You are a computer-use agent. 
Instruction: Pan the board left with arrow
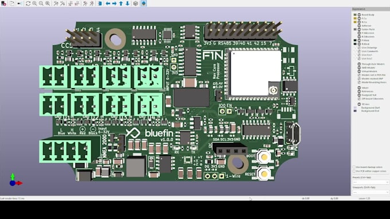pos(108,3)
